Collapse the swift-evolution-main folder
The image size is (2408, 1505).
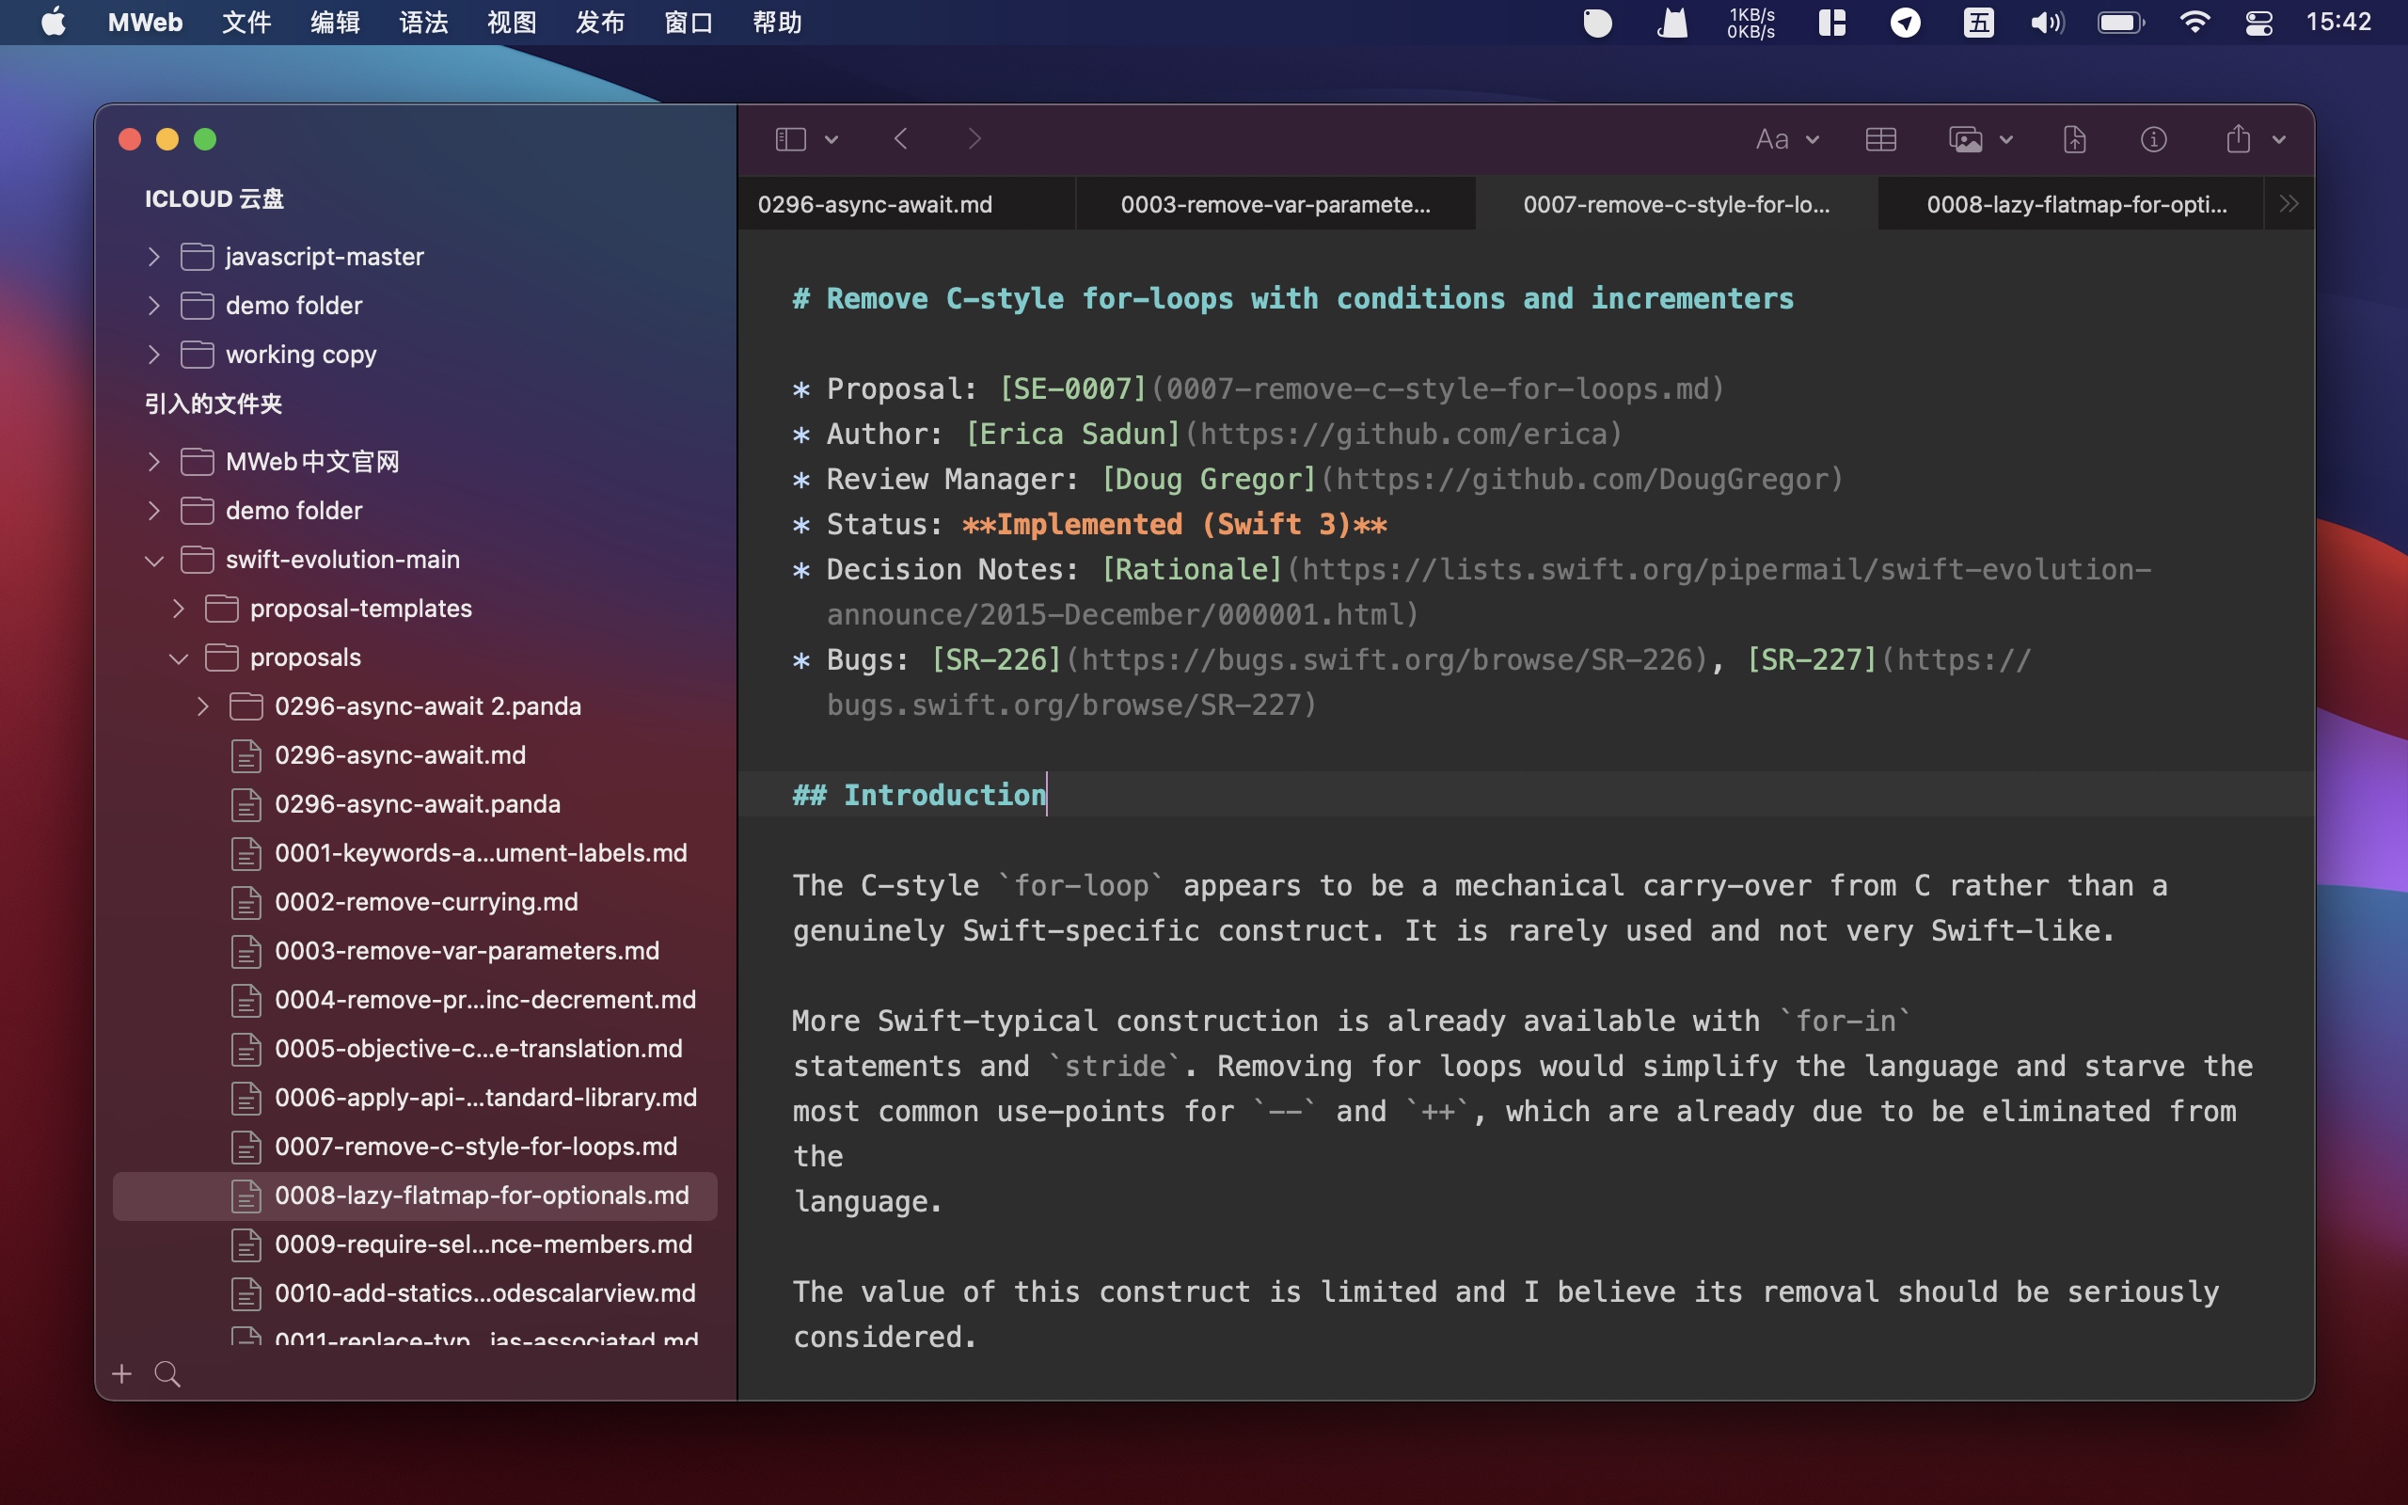click(x=154, y=560)
